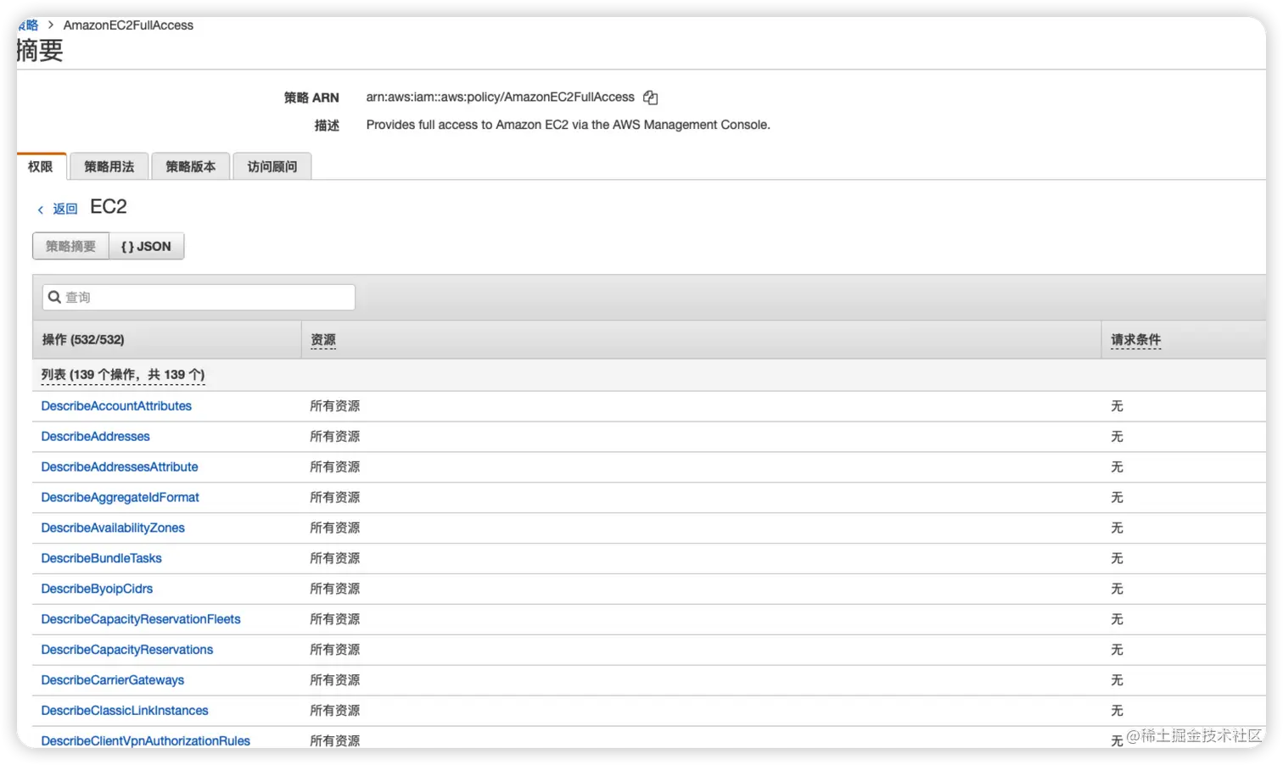Show the 策略摘要 view
This screenshot has width=1283, height=765.
70,246
